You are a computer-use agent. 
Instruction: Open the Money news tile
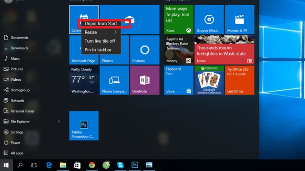179,50
